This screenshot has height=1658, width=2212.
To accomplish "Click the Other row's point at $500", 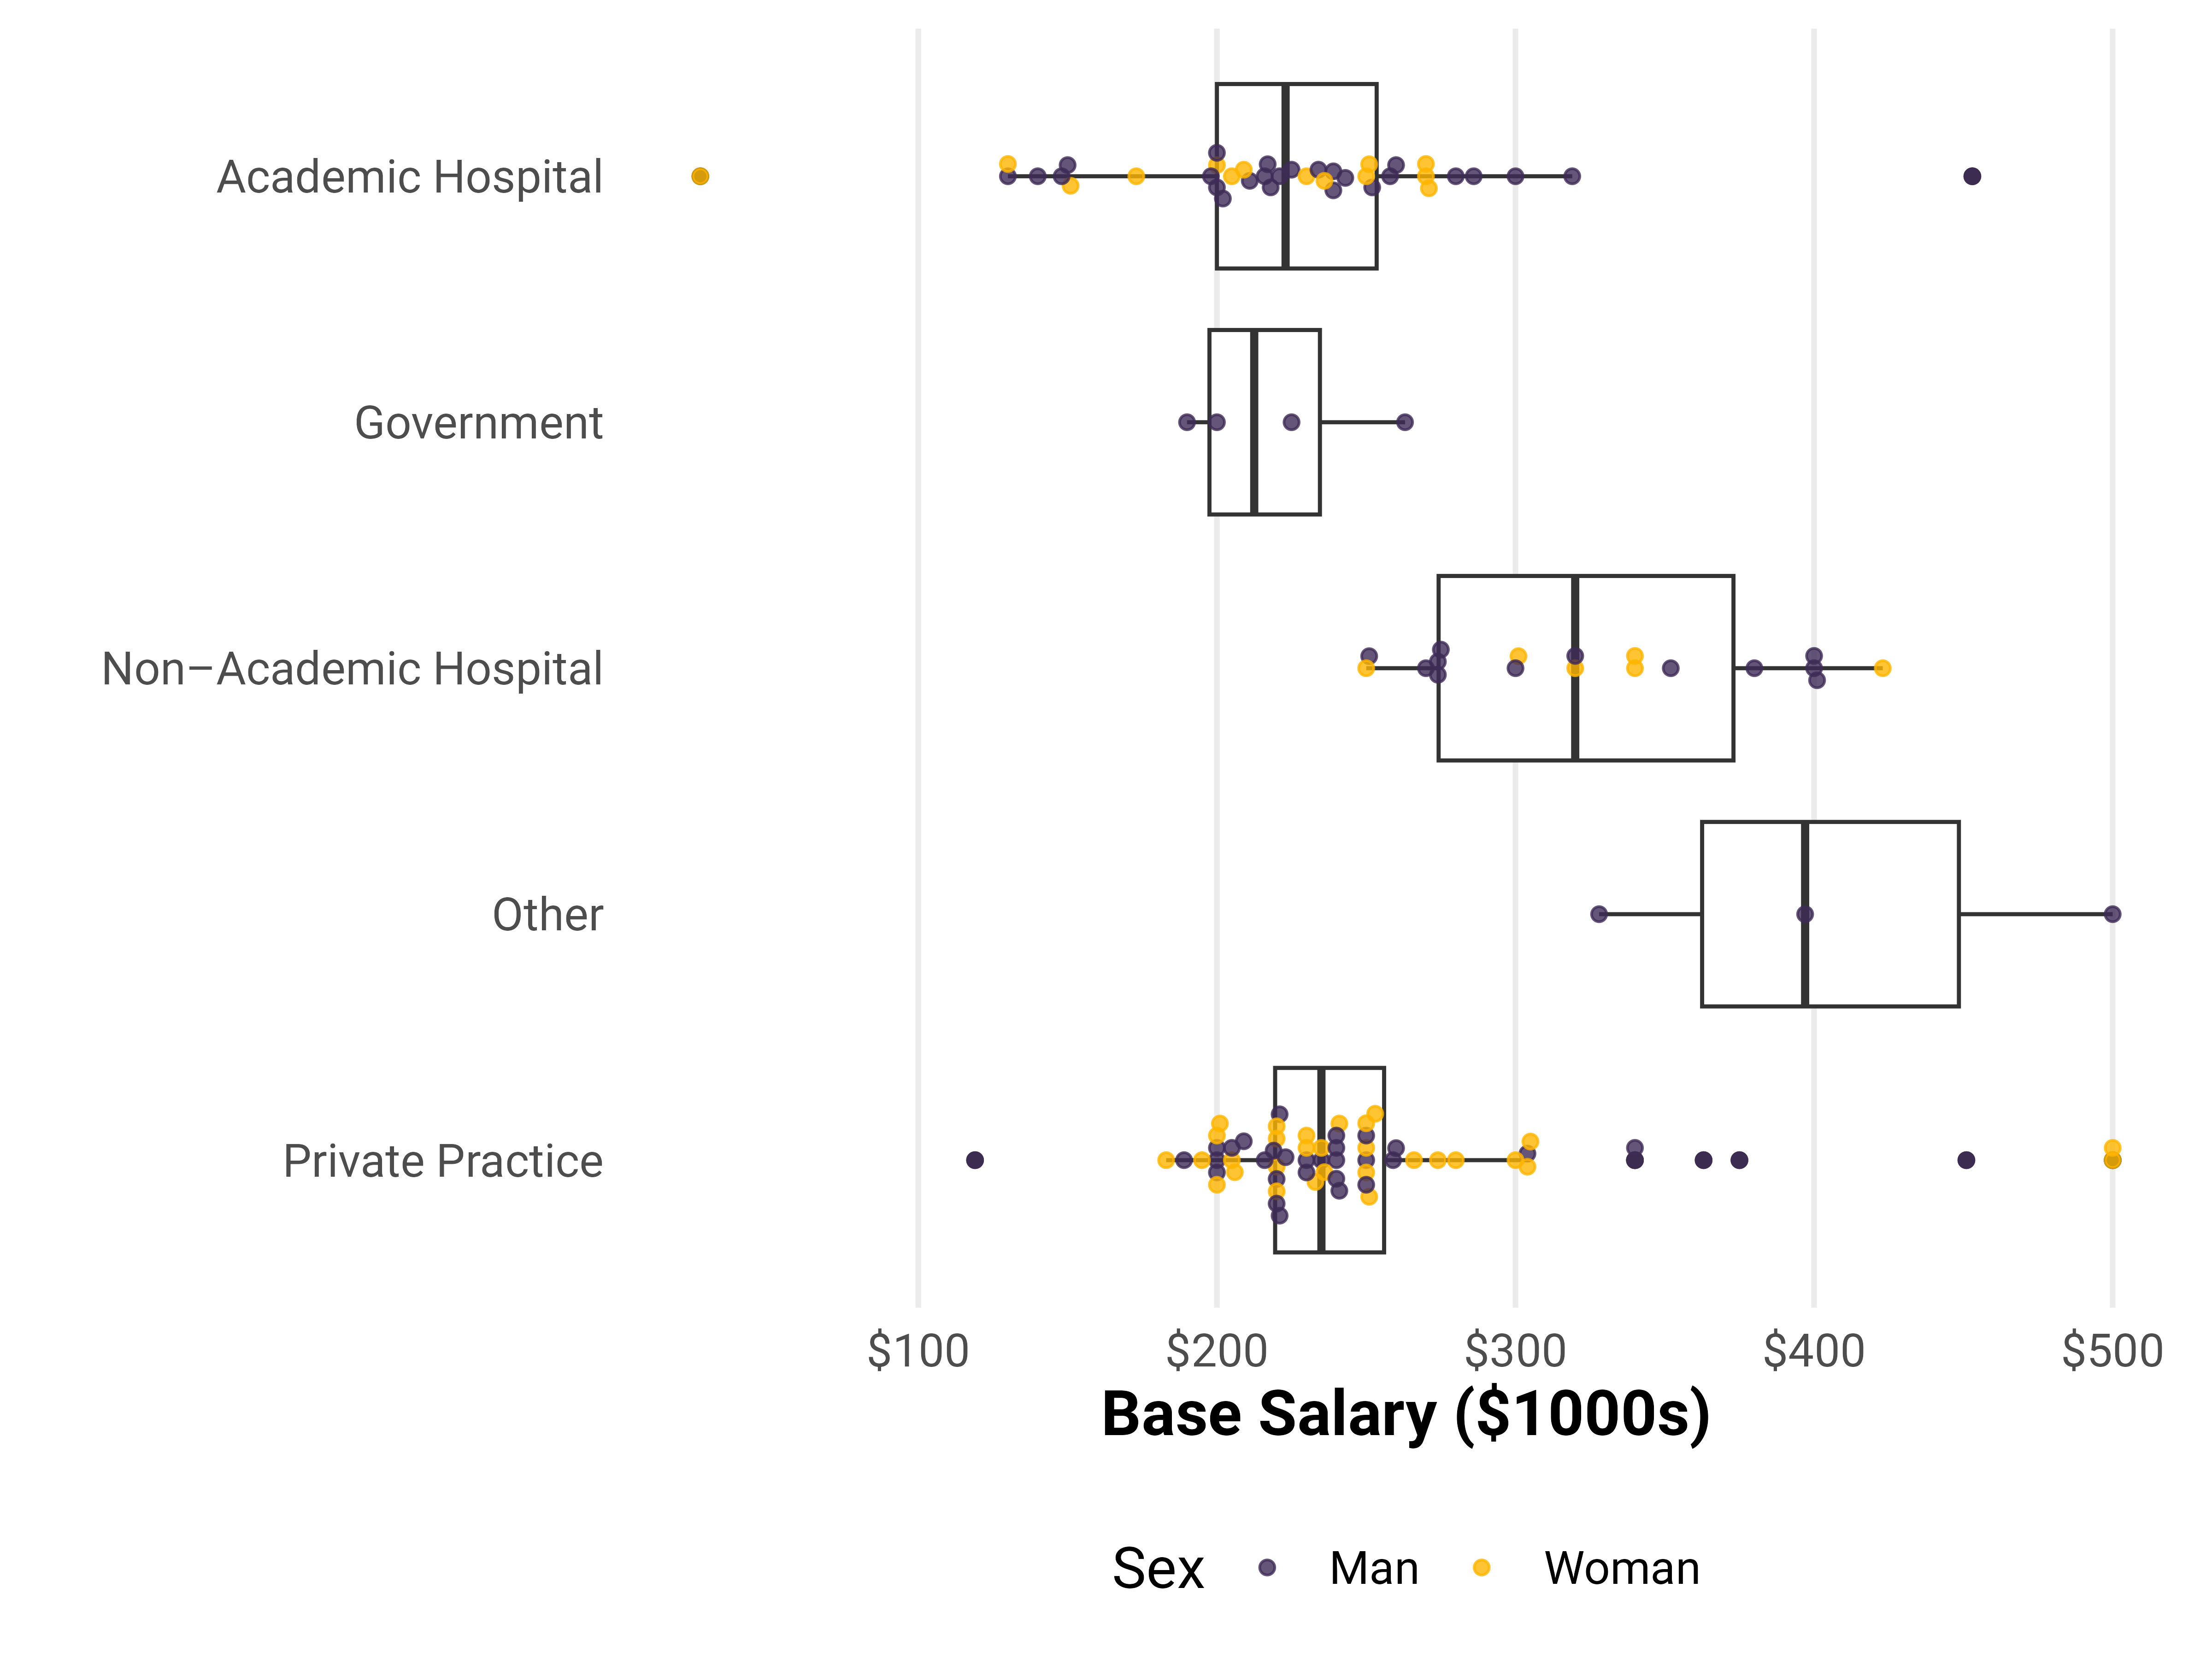I will coord(2112,913).
